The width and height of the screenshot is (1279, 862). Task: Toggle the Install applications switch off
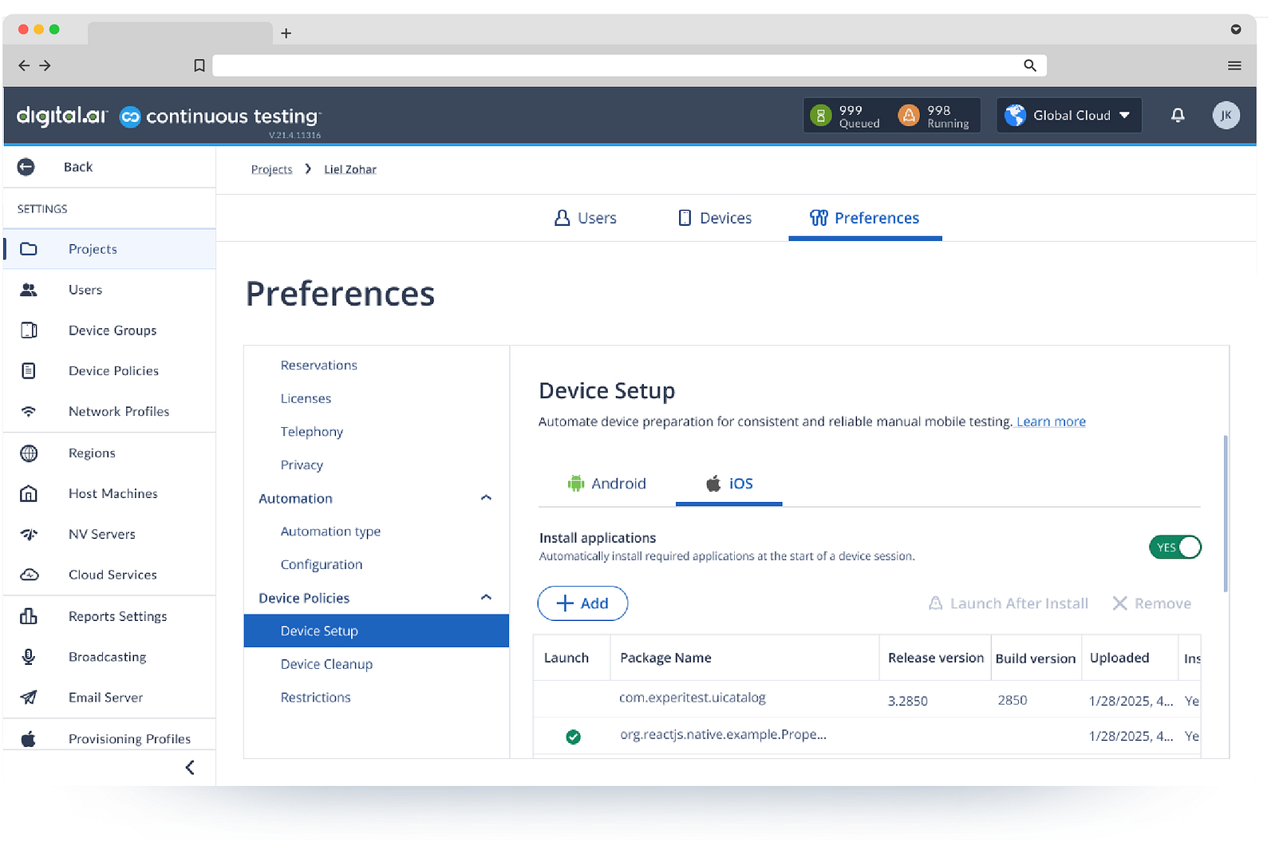click(1174, 548)
